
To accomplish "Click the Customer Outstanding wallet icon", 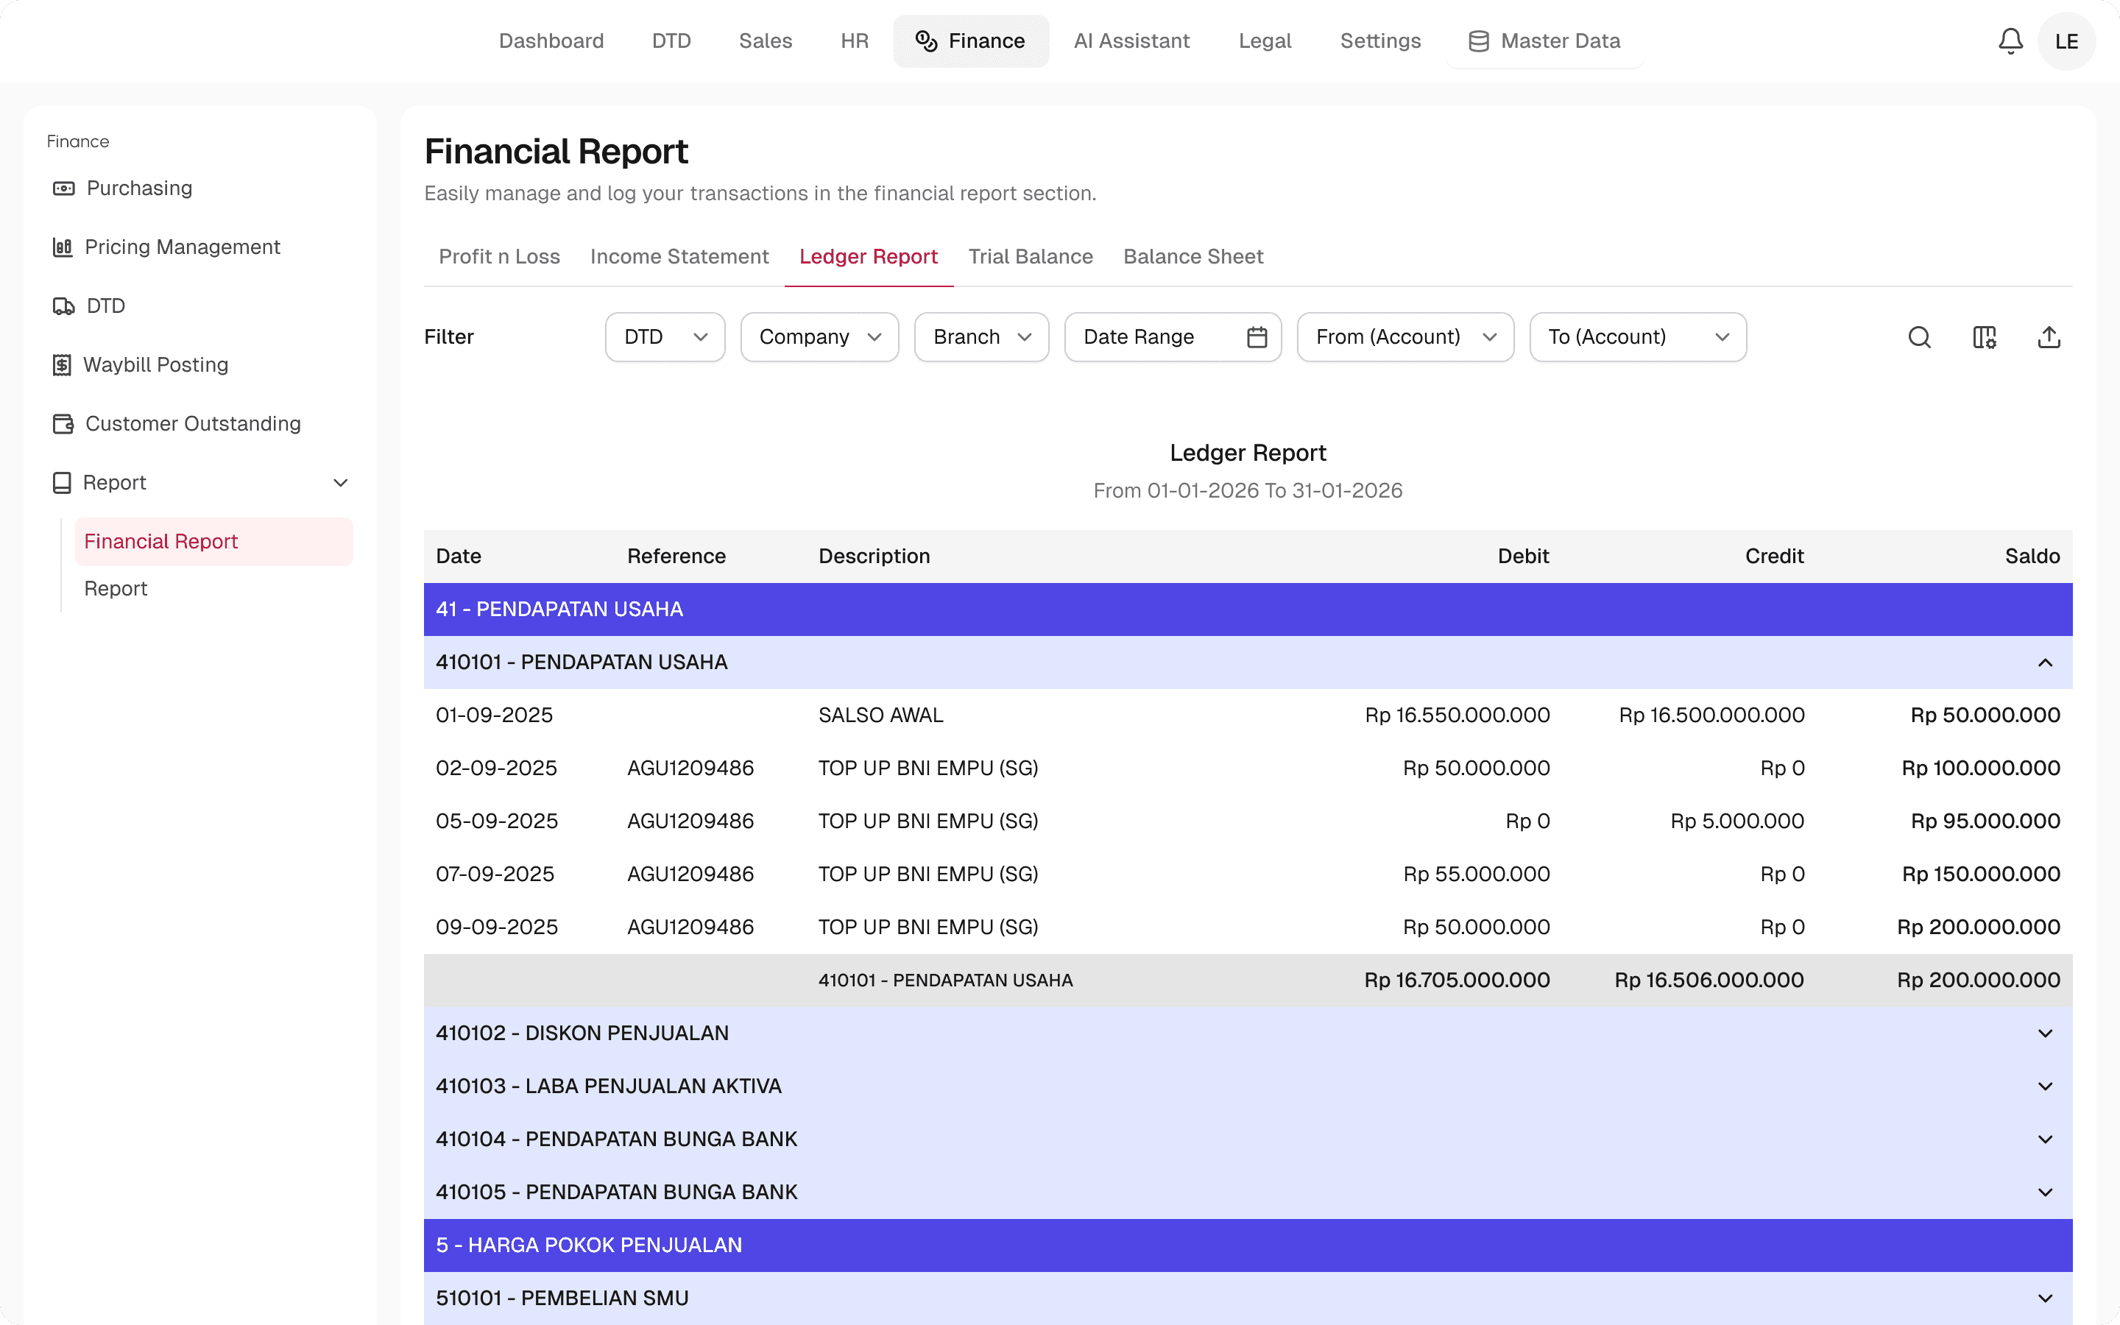I will click(63, 424).
